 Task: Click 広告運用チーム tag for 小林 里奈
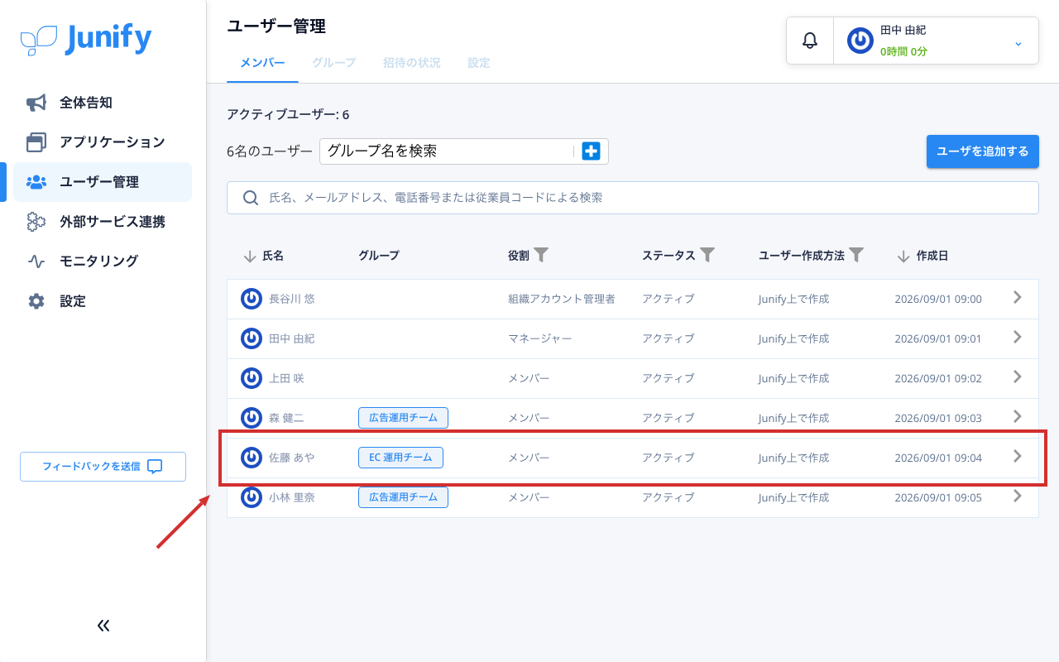(x=403, y=497)
